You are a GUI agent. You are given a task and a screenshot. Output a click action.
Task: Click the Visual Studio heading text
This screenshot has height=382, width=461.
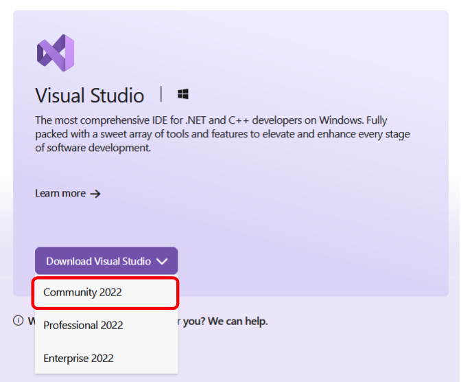[x=89, y=95]
